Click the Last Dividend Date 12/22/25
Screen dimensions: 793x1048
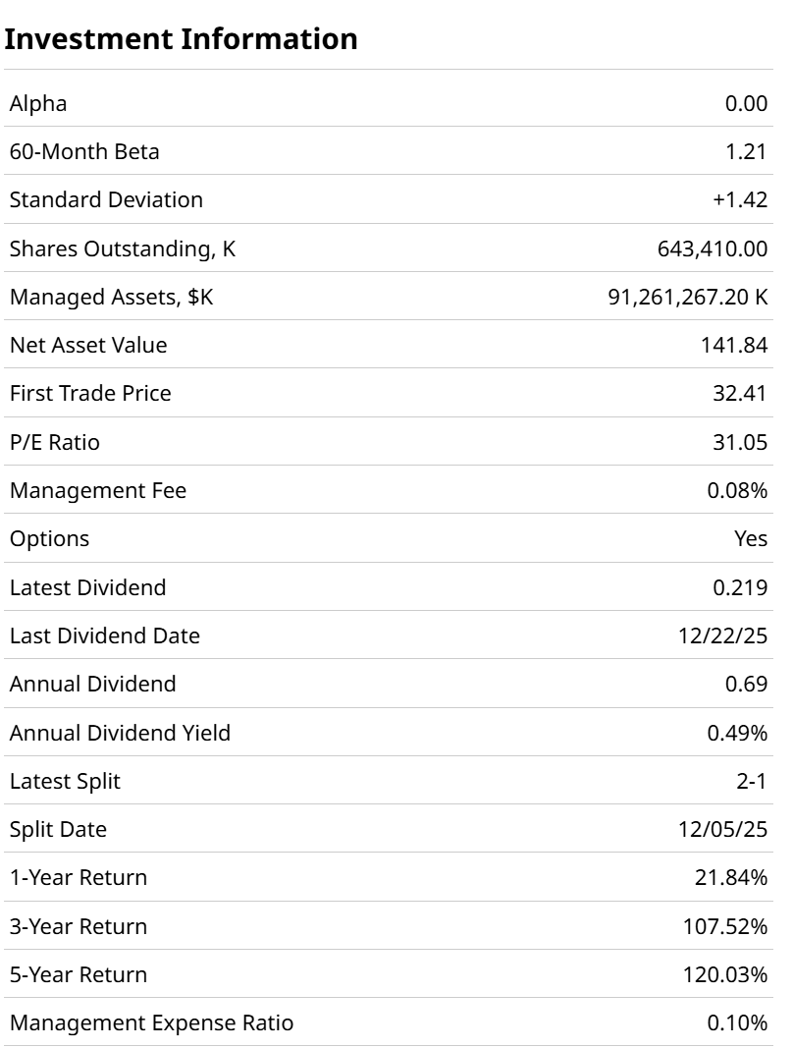722,635
